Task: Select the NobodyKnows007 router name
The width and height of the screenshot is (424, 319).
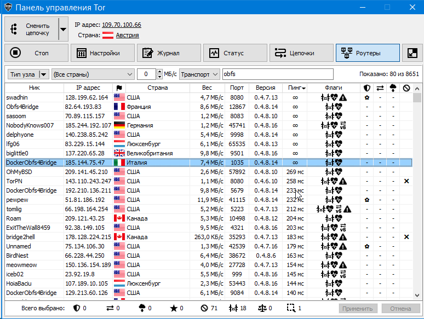Action: (x=30, y=125)
